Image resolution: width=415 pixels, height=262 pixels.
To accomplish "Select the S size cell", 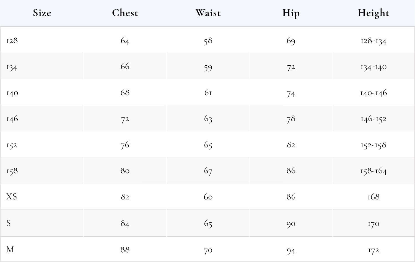I will click(9, 223).
